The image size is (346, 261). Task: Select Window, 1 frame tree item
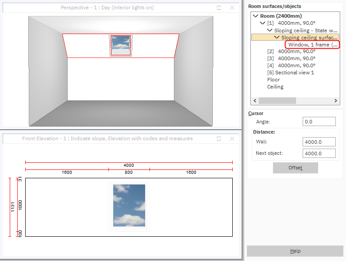tap(312, 45)
